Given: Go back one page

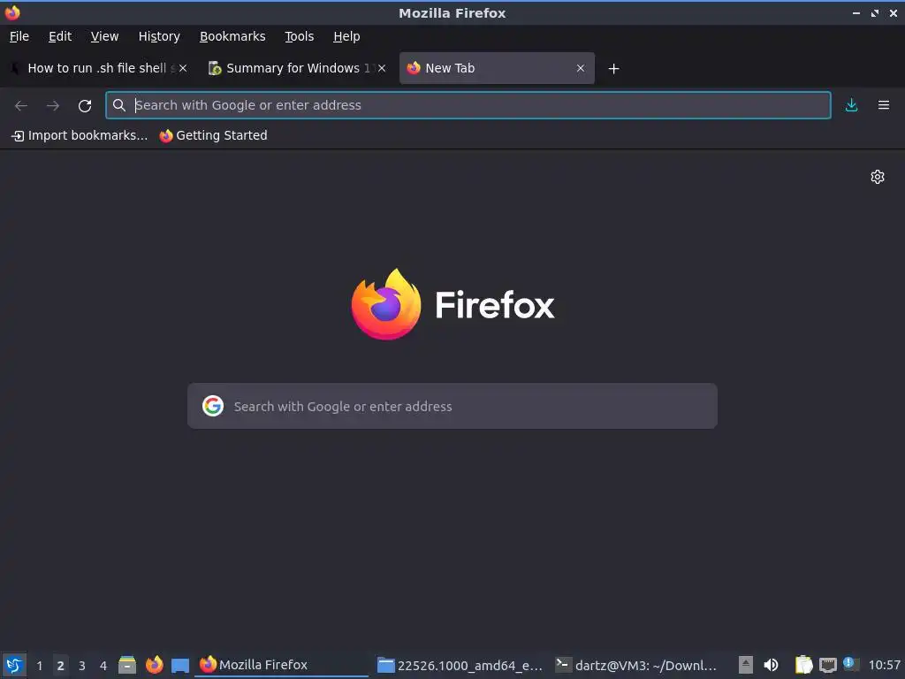Looking at the screenshot, I should pos(21,105).
